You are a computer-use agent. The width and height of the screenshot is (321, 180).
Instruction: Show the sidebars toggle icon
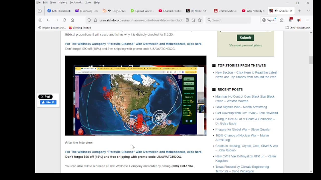pyautogui.click(x=40, y=20)
